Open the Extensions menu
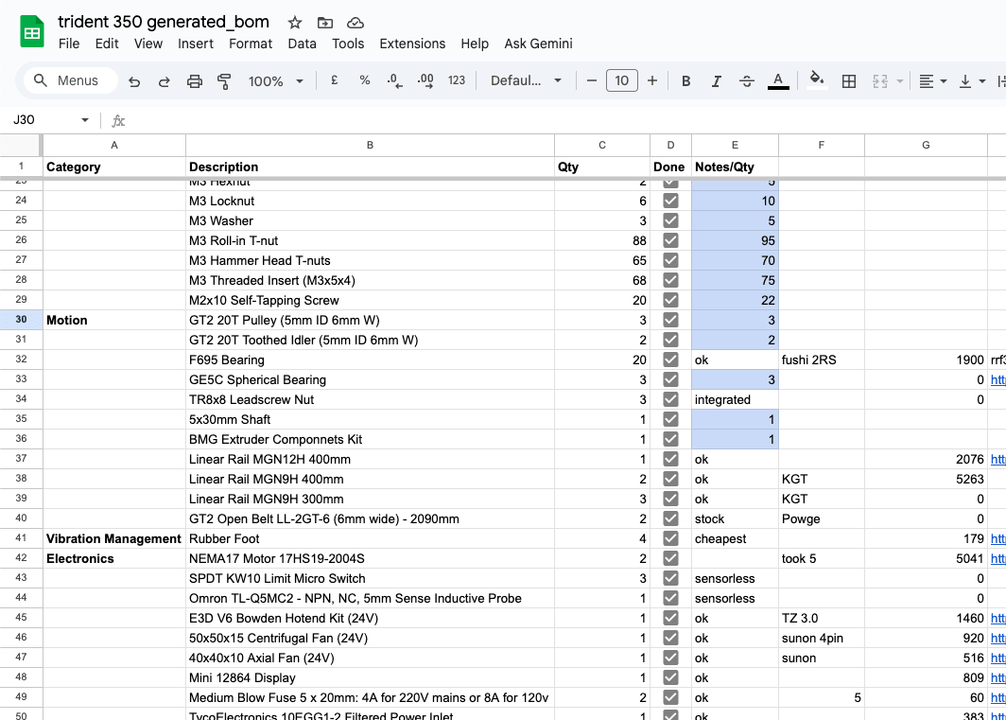This screenshot has width=1006, height=720. tap(412, 44)
